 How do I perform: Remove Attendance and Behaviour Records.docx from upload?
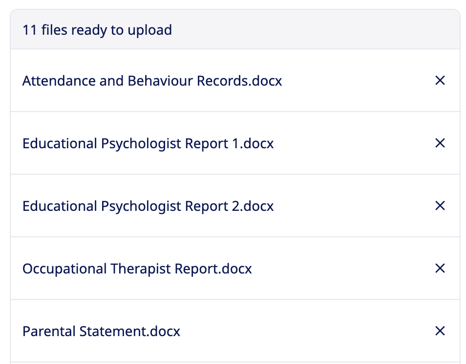pos(440,80)
